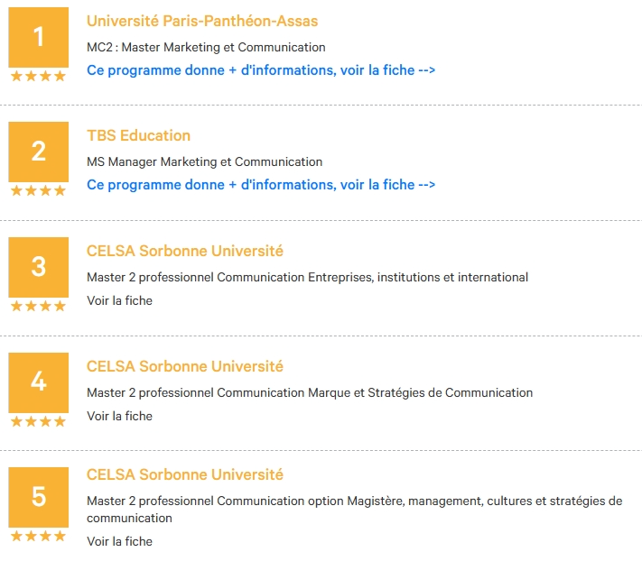Follow the blue 'Ce programme donne' link under TBS Education
Viewport: 642px width, 561px height.
click(x=261, y=184)
